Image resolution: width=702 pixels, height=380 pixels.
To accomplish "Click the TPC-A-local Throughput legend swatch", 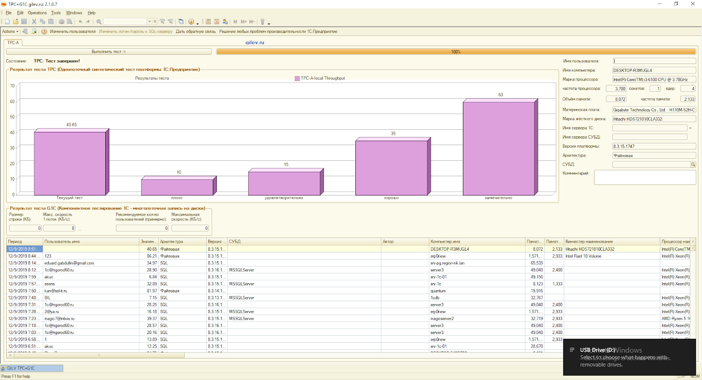I will tap(297, 78).
